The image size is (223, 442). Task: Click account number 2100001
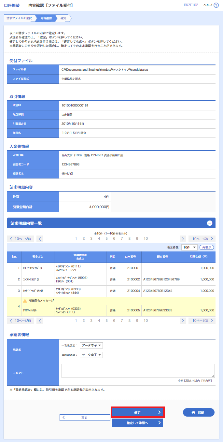[x=133, y=268]
